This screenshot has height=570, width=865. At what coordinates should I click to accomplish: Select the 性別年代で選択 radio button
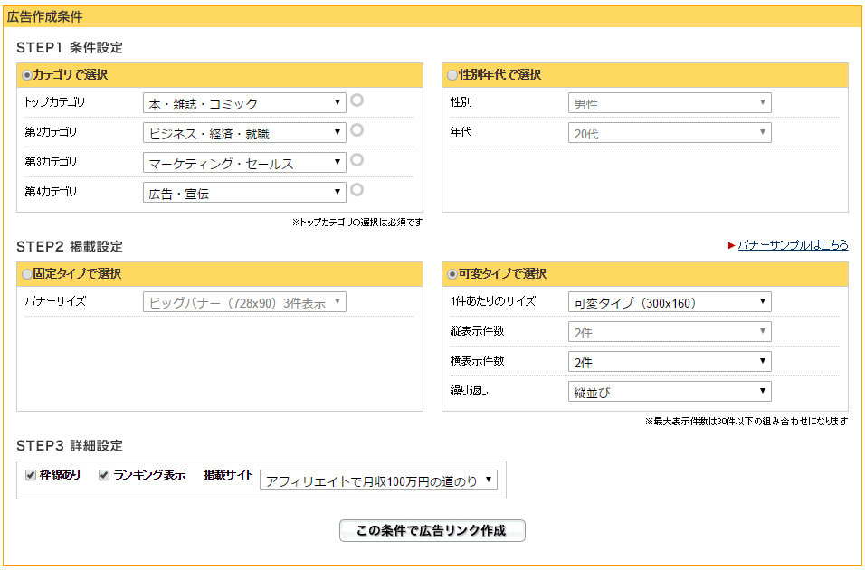coord(452,75)
